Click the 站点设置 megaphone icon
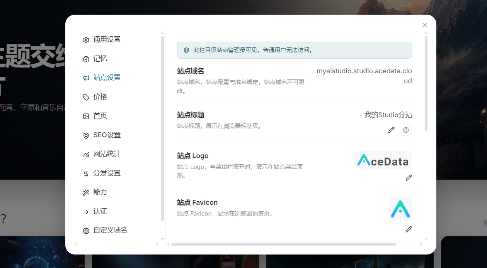The image size is (487, 268). 86,78
